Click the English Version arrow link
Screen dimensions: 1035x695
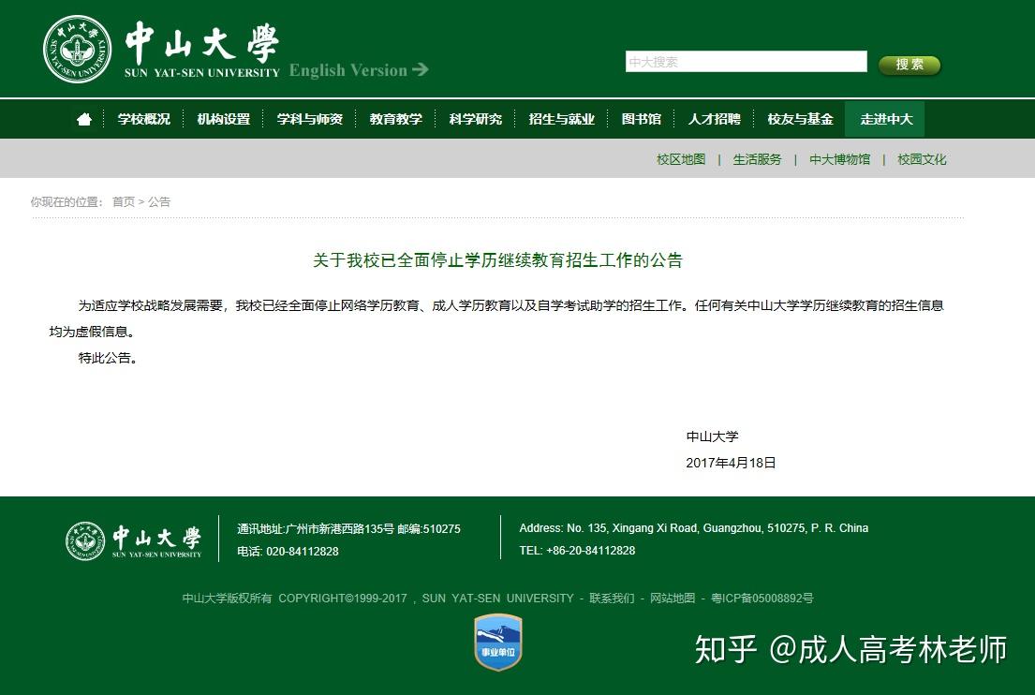tap(359, 70)
